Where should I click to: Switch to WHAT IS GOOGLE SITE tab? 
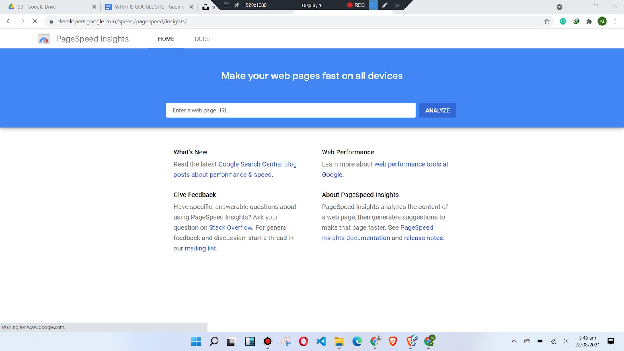pos(149,7)
